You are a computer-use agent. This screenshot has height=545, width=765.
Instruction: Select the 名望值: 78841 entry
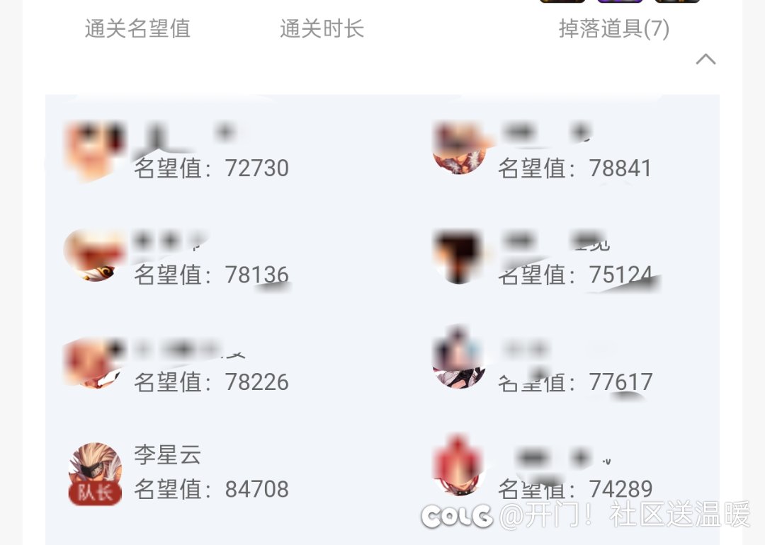574,168
